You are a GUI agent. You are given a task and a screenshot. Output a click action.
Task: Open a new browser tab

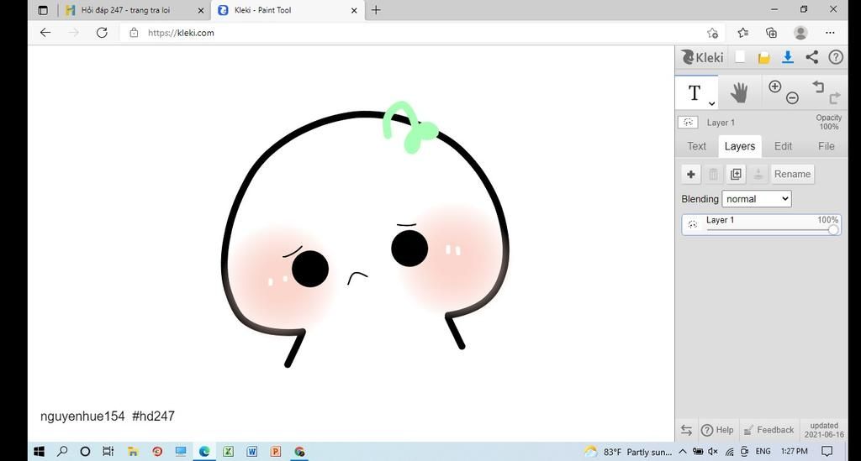click(376, 10)
